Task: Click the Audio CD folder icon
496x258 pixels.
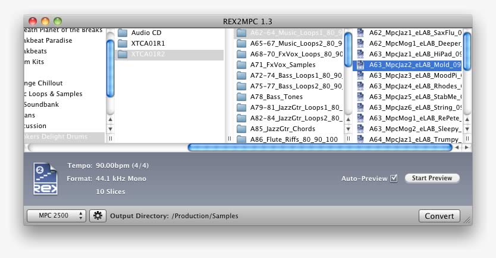Action: (123, 33)
